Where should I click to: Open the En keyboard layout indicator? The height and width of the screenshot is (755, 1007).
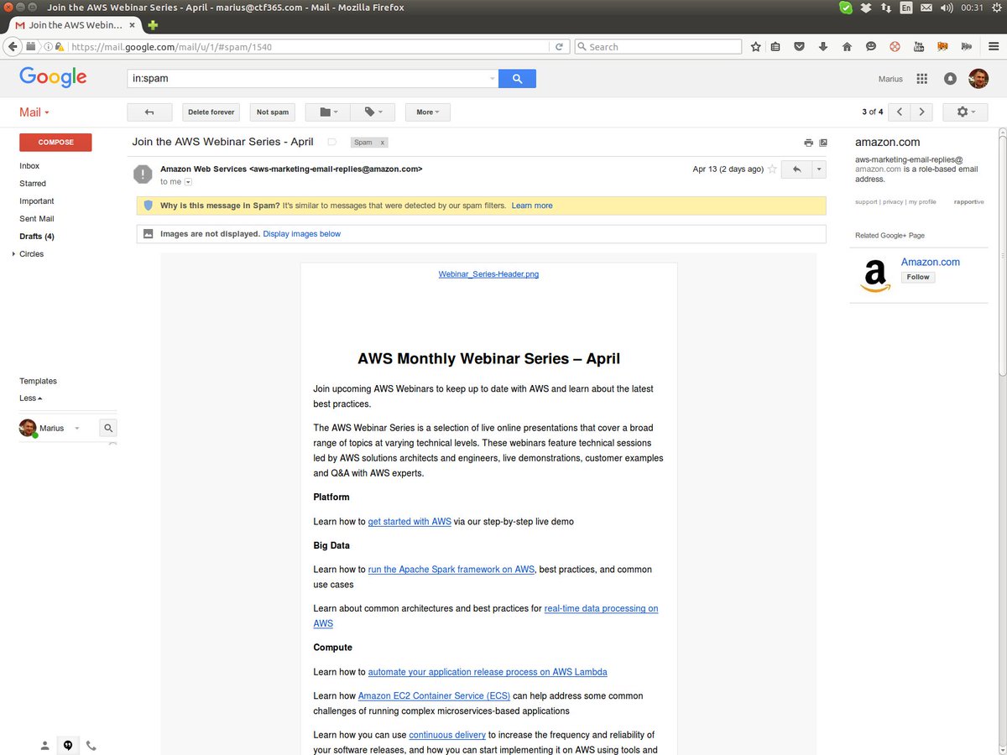tap(906, 8)
